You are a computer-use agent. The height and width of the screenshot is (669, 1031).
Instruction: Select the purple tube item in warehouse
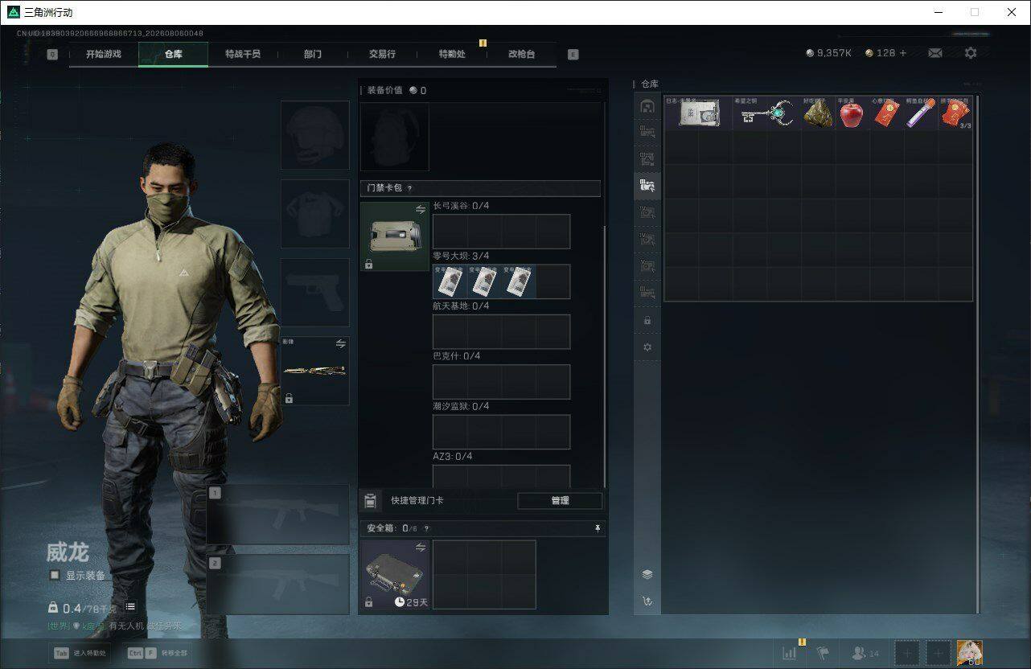[x=920, y=113]
